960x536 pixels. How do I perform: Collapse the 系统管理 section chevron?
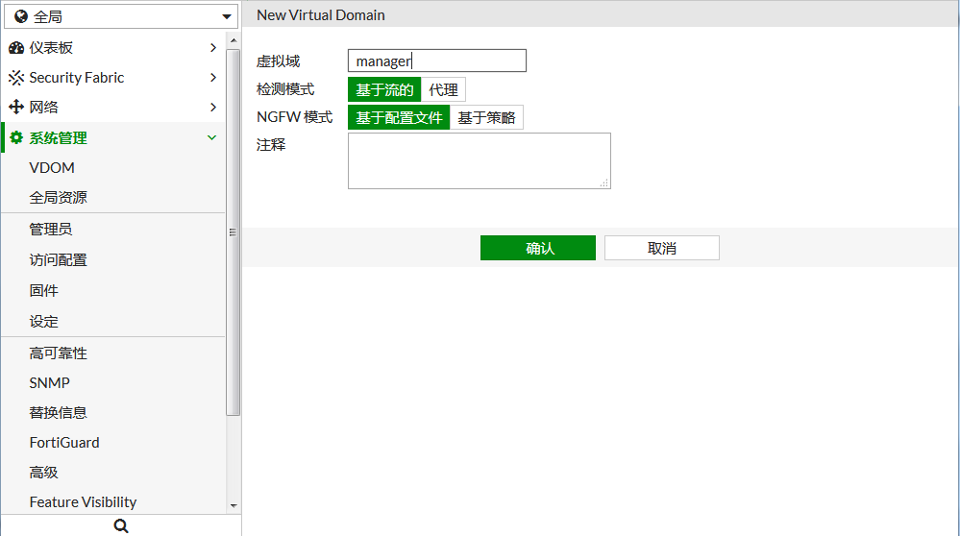pos(212,138)
